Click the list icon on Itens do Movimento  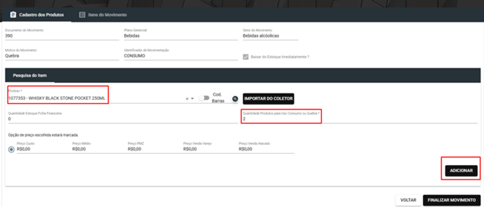point(82,15)
